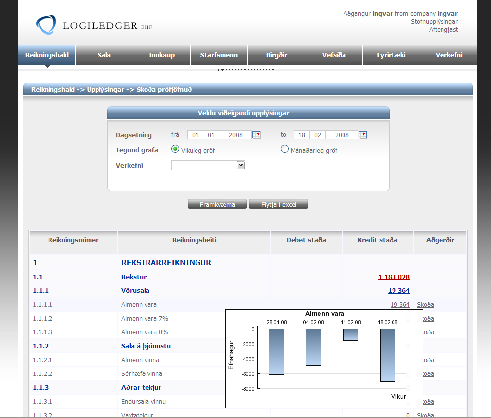This screenshot has width=491, height=418.
Task: Click the Almenn vara 0% row
Action: point(145,332)
